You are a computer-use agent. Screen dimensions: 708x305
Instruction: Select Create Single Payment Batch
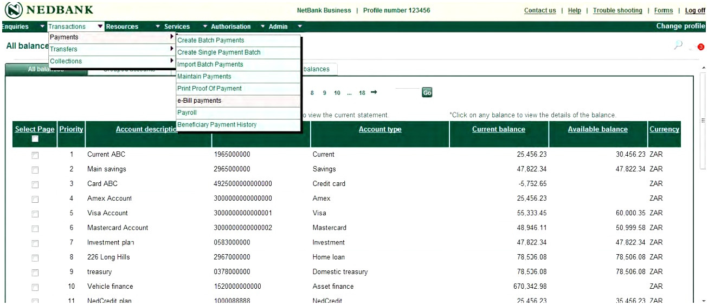(238, 52)
